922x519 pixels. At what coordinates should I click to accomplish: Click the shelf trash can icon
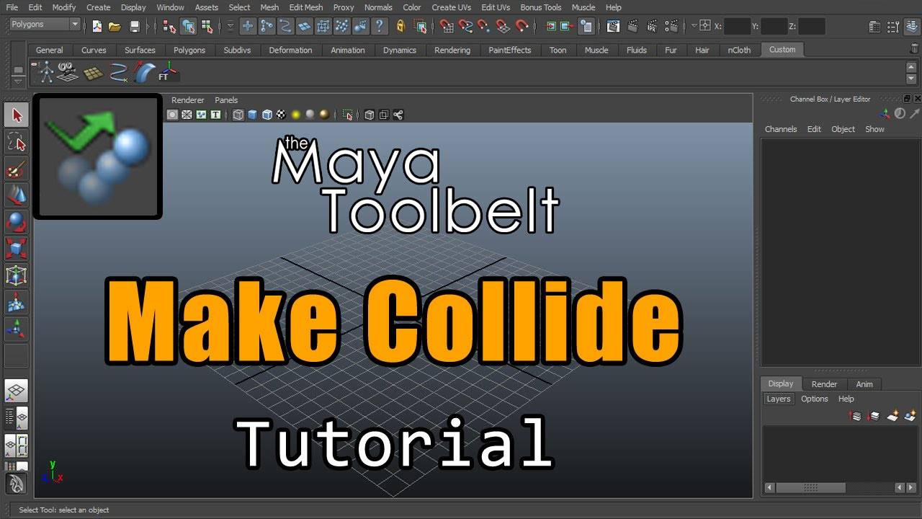915,50
